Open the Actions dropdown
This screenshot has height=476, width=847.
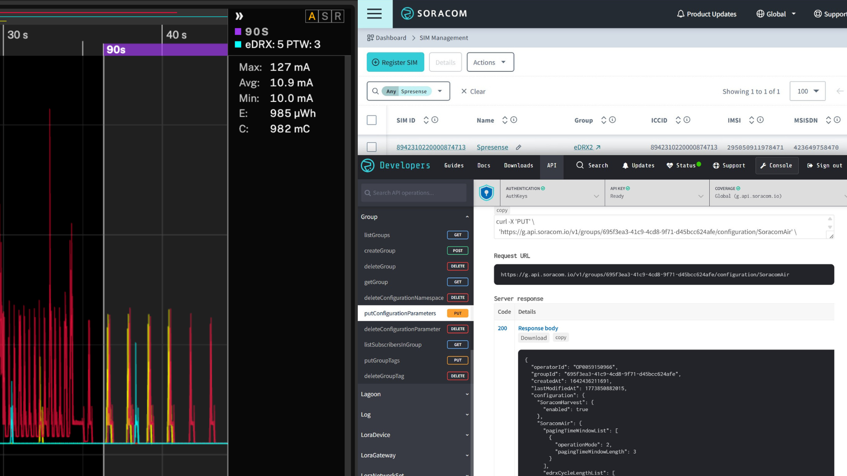click(490, 62)
